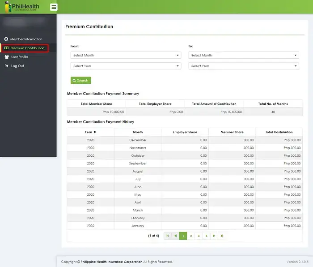Select Premium Contribution in the sidebar
This screenshot has height=267, width=313.
pos(27,48)
